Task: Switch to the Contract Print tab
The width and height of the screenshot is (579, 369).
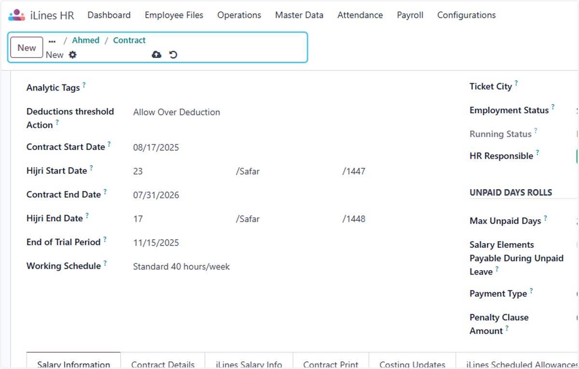Action: click(331, 361)
